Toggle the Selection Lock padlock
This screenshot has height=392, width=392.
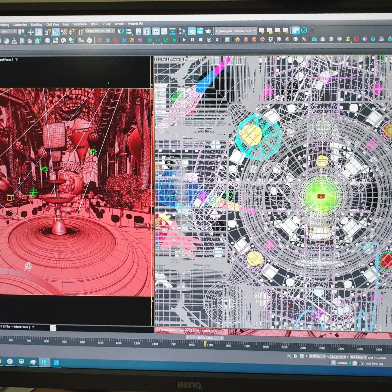[x=295, y=356]
